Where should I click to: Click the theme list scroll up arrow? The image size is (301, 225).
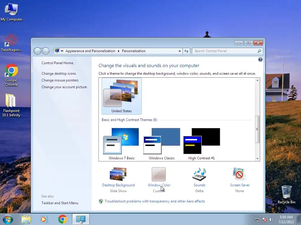257,80
